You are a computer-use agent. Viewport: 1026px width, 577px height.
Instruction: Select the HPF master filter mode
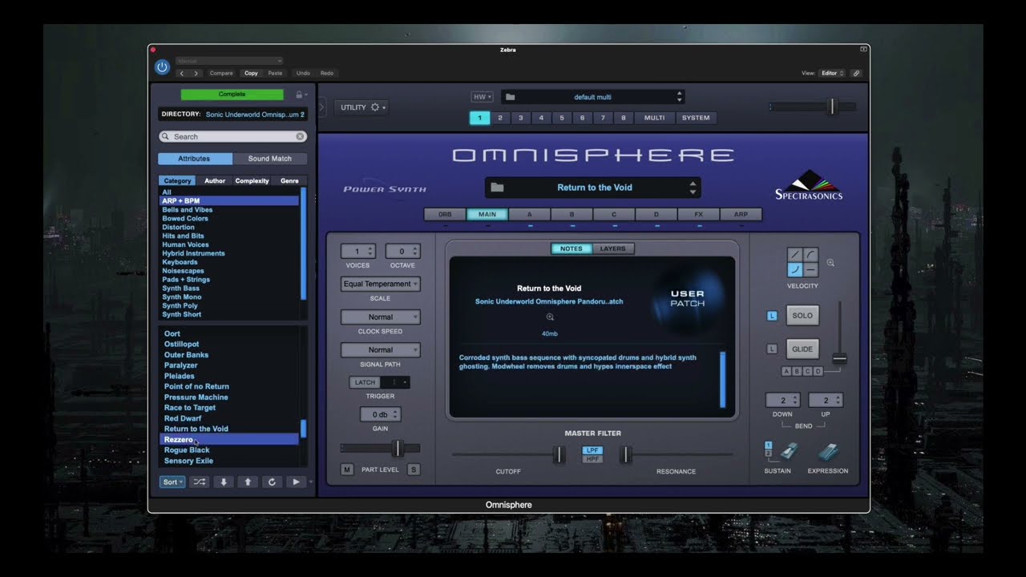593,459
